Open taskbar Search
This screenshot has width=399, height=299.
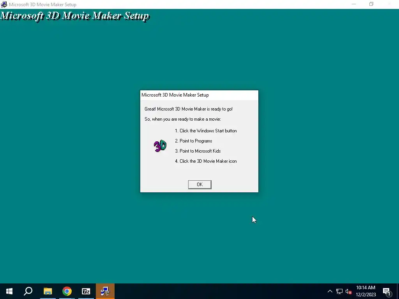pos(28,291)
